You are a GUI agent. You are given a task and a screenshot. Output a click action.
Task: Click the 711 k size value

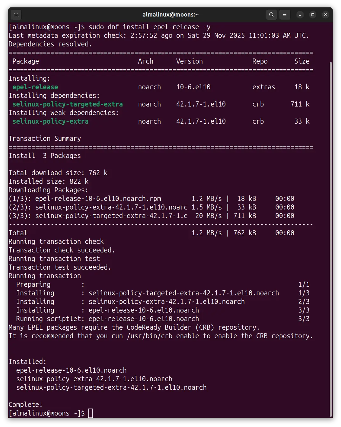point(300,104)
